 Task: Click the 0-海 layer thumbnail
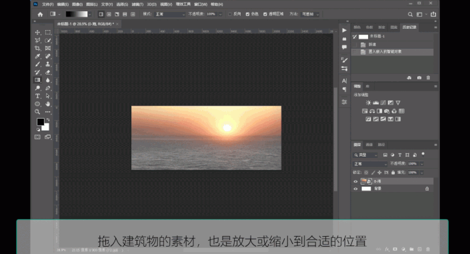366,181
